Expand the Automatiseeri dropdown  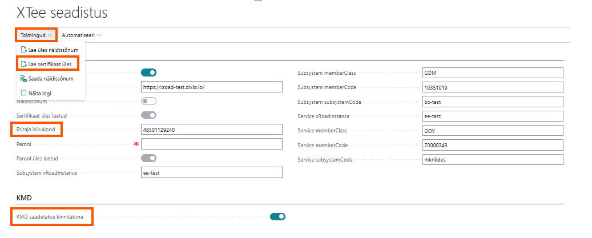pos(82,35)
